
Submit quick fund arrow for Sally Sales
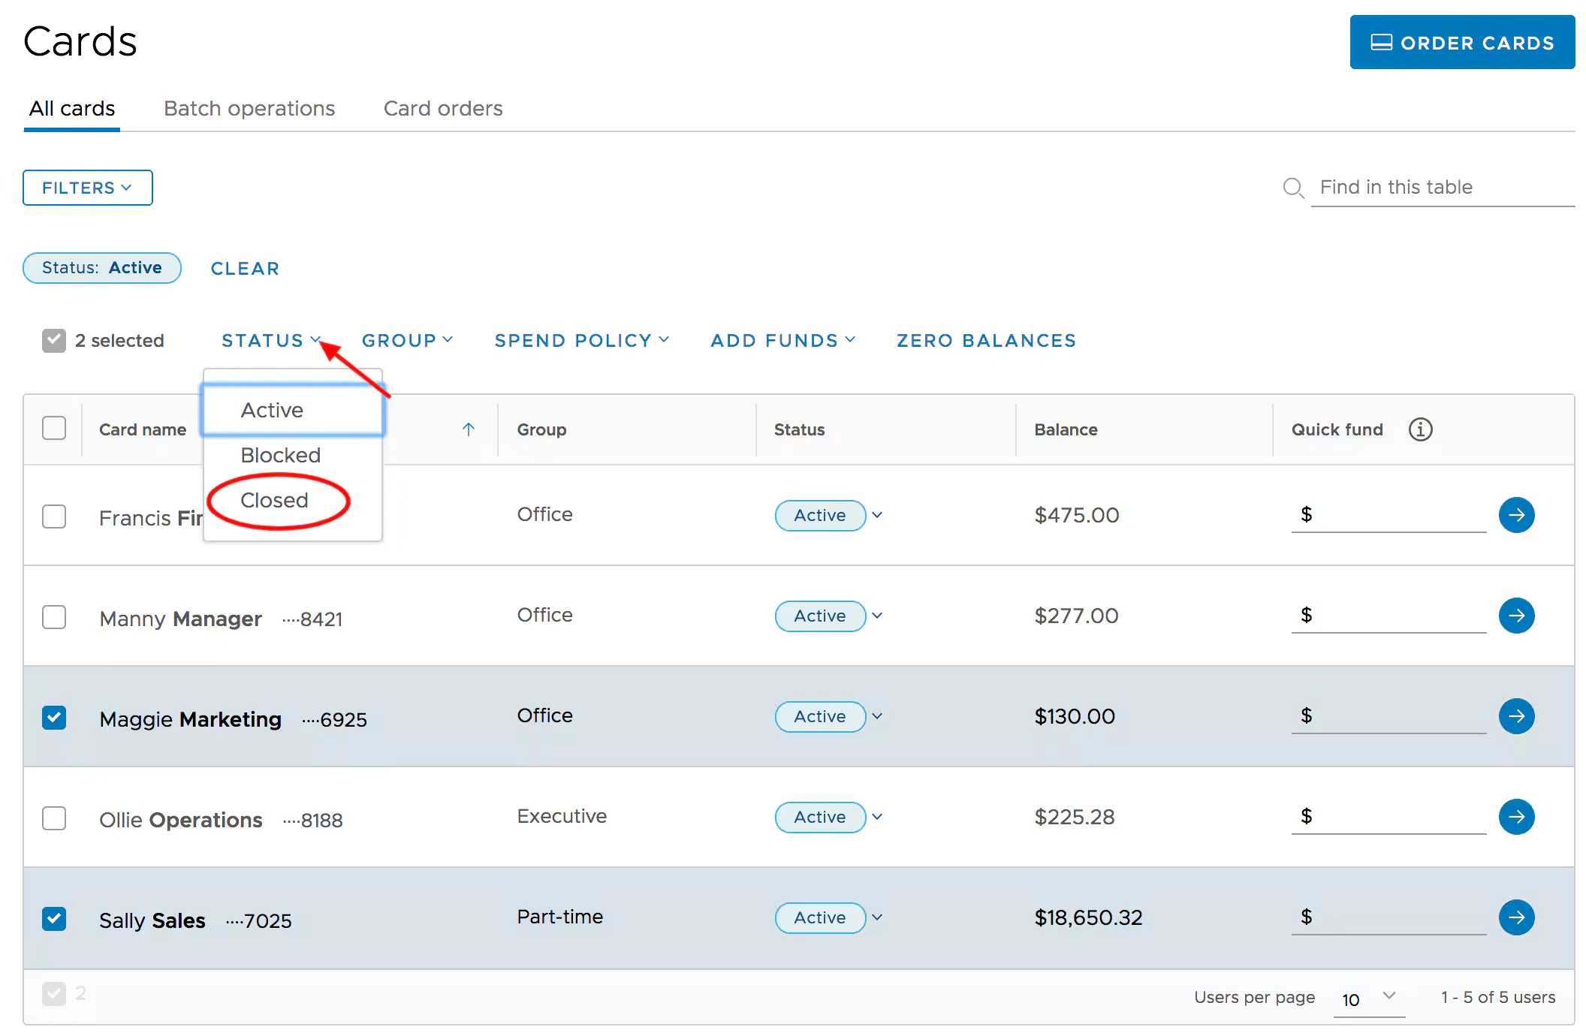pyautogui.click(x=1515, y=917)
